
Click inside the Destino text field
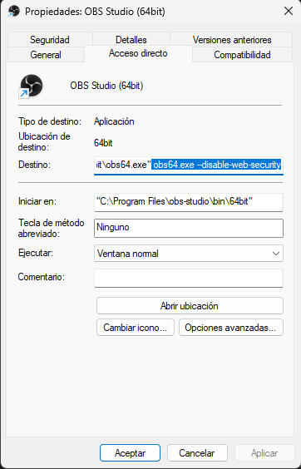pyautogui.click(x=189, y=165)
